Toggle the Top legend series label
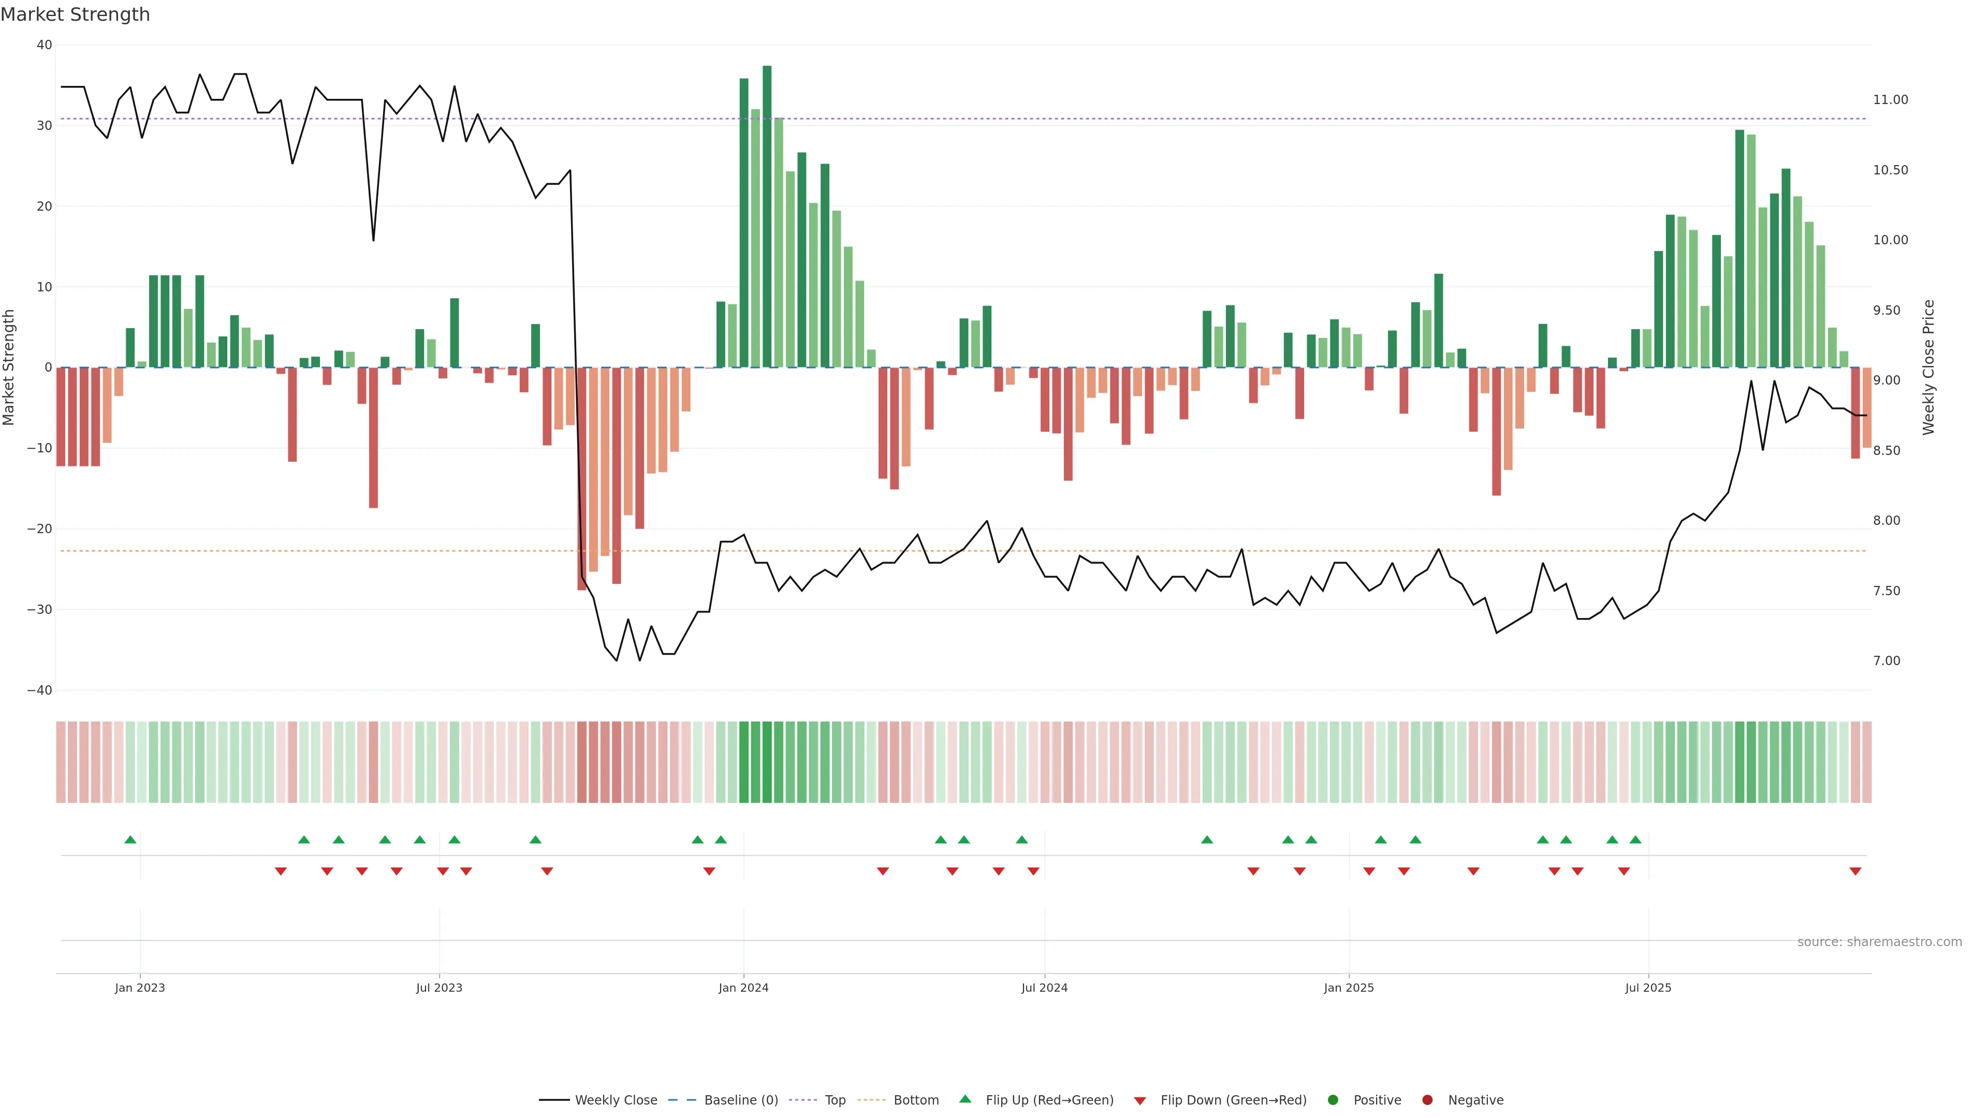 tap(835, 1100)
